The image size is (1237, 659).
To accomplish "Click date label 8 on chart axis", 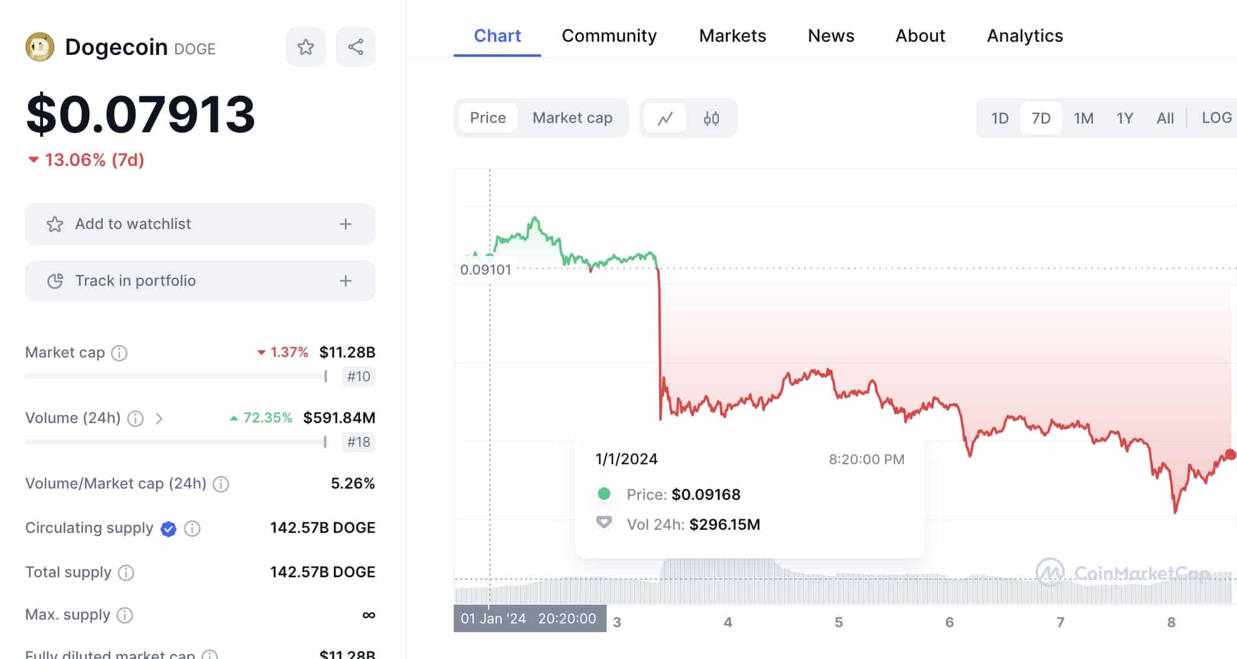I will click(1171, 623).
